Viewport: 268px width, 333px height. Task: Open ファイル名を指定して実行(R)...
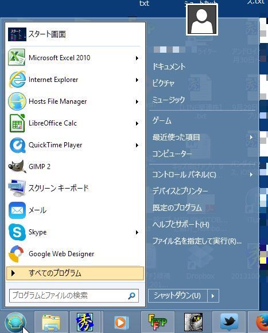197,241
